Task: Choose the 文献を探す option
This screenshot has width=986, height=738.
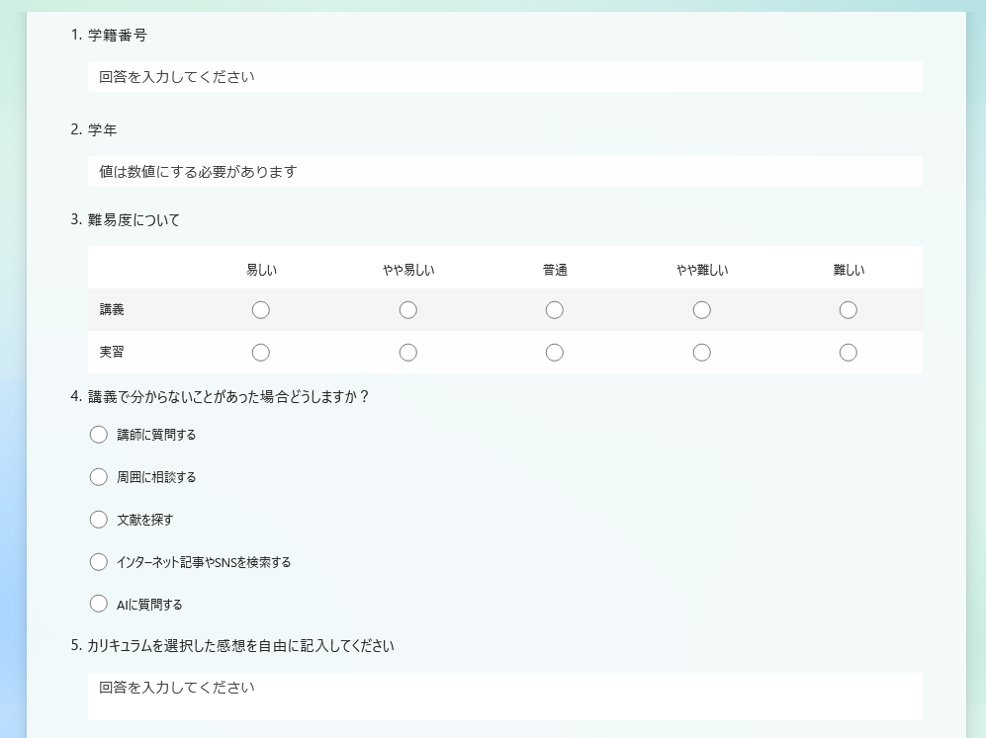Action: [99, 520]
